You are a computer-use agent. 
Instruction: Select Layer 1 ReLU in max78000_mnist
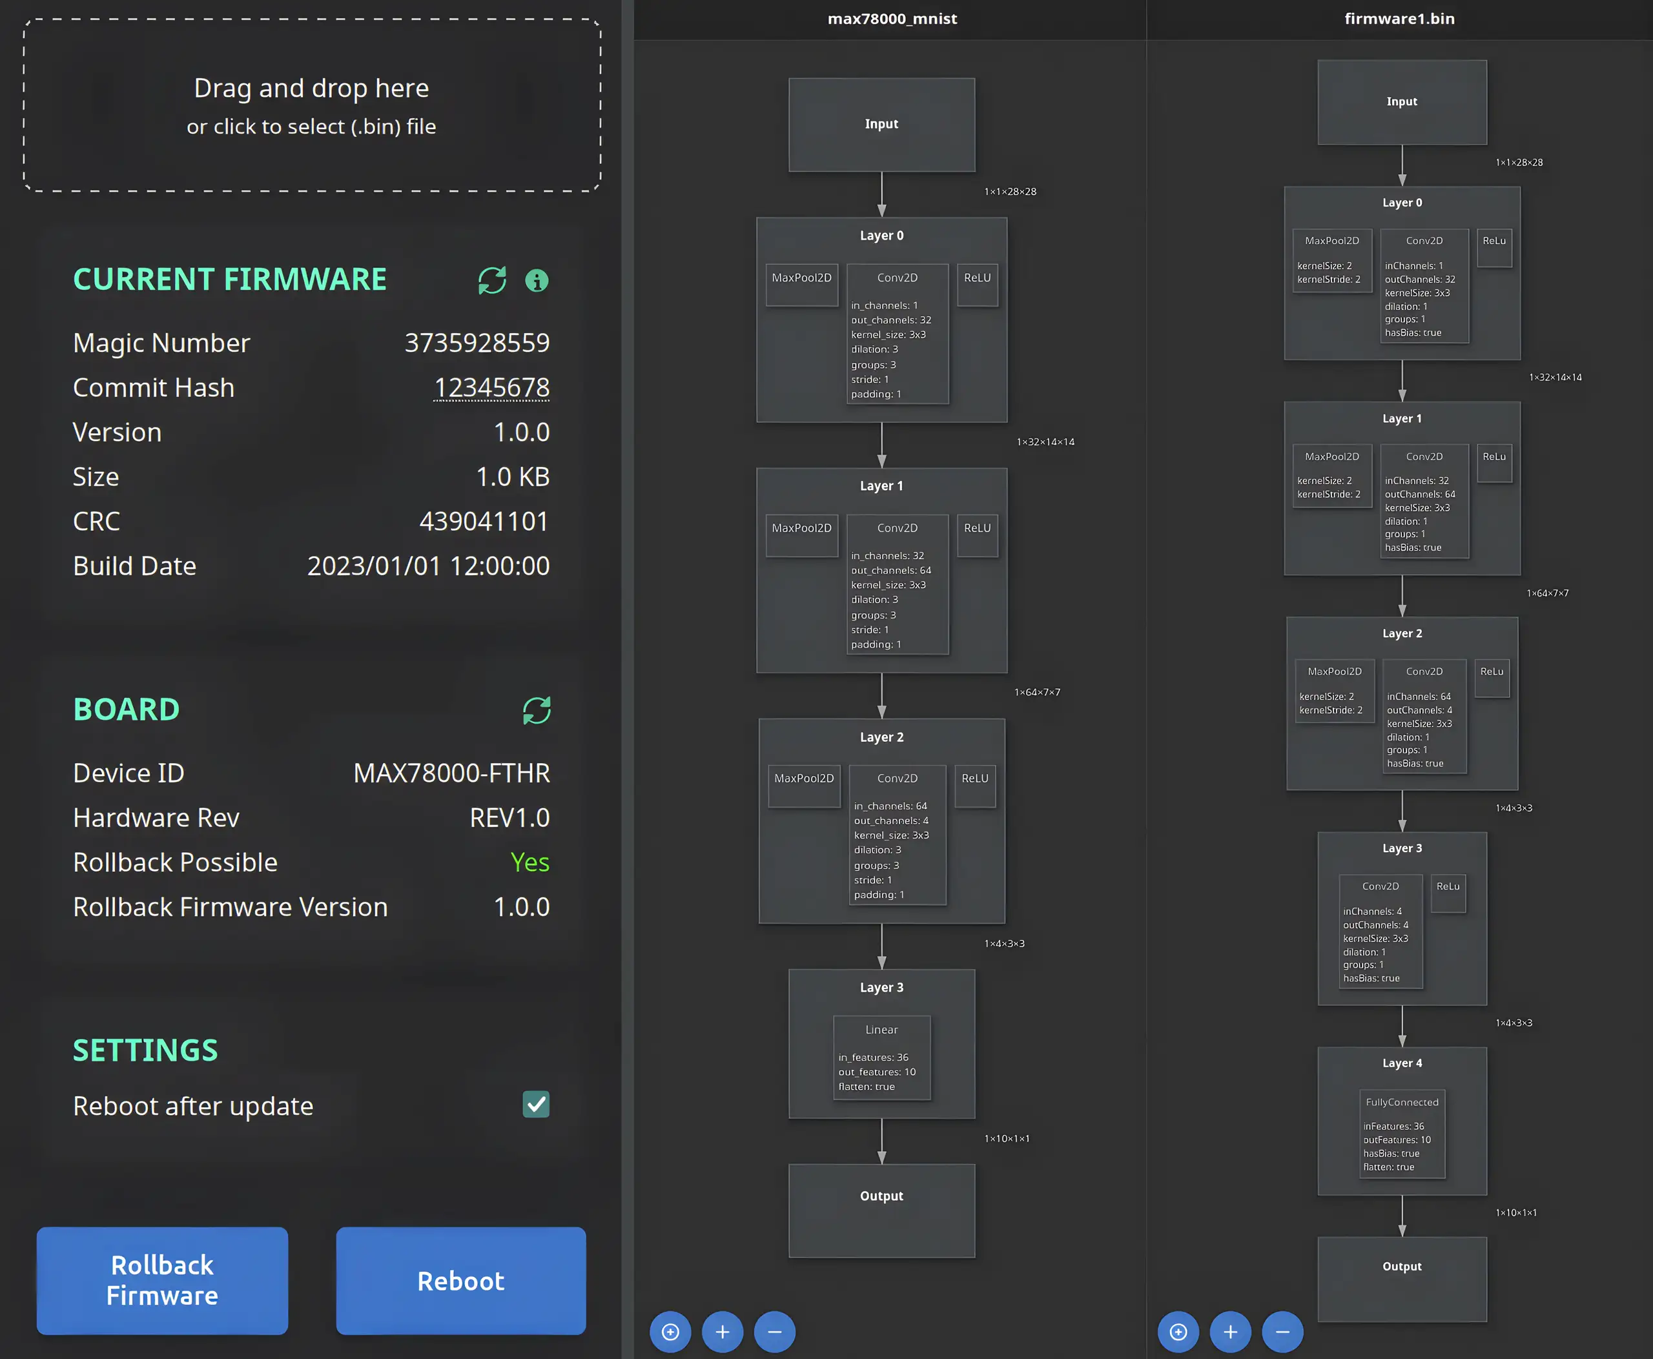[977, 535]
